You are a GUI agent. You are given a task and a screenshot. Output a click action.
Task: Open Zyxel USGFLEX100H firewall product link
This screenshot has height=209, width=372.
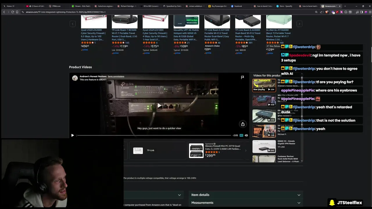pyautogui.click(x=155, y=35)
